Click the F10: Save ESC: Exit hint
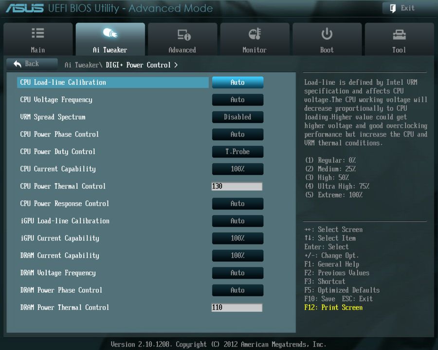Image resolution: width=438 pixels, height=350 pixels. (339, 298)
